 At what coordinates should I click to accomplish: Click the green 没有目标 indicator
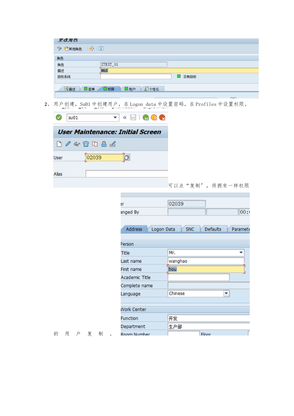click(x=179, y=76)
